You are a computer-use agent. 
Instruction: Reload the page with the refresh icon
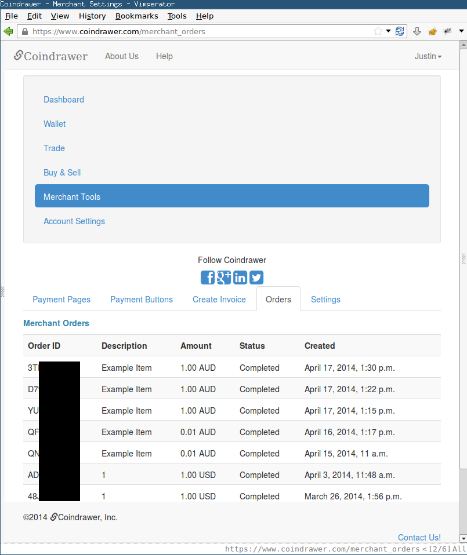(x=400, y=31)
